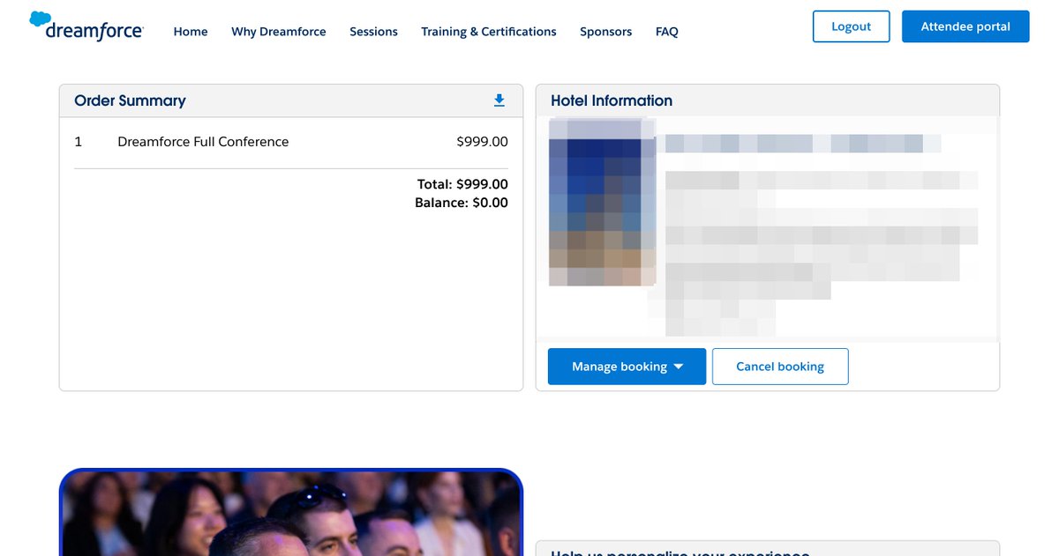Viewport: 1059px width, 556px height.
Task: Click the Logout button
Action: click(851, 26)
